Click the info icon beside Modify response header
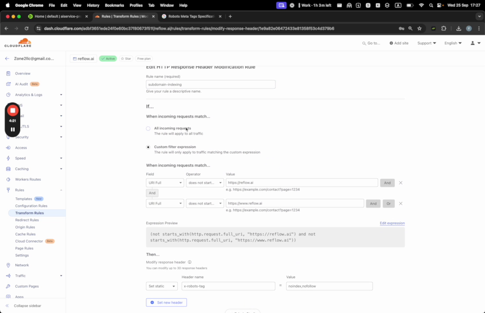 pos(190,262)
